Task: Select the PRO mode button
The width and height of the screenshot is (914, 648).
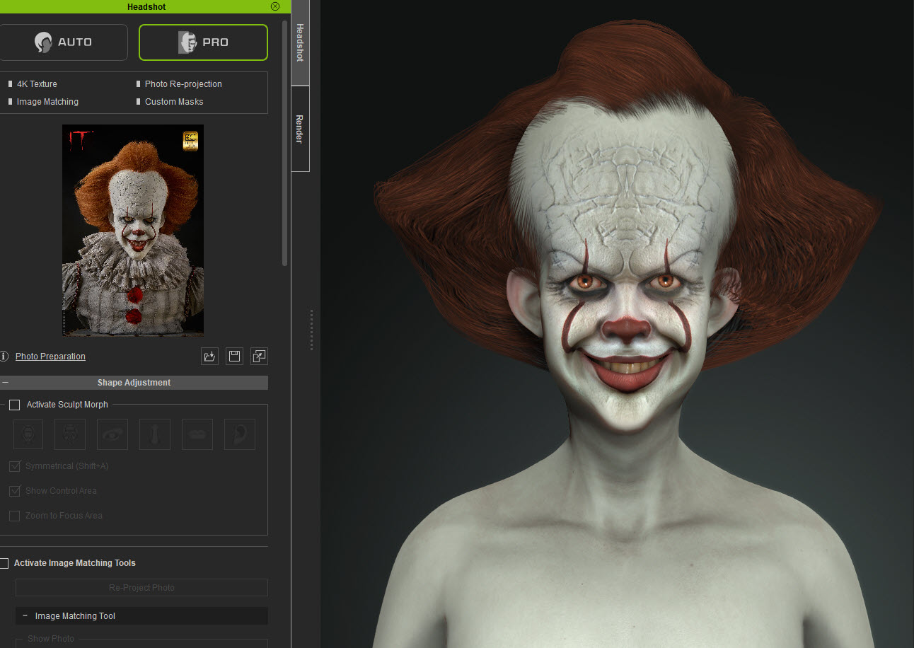Action: click(203, 42)
